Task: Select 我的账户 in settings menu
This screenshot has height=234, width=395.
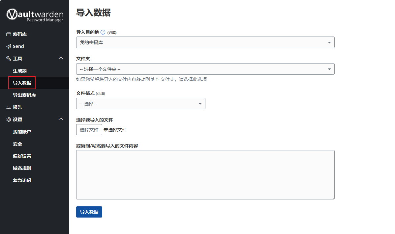Action: point(22,132)
